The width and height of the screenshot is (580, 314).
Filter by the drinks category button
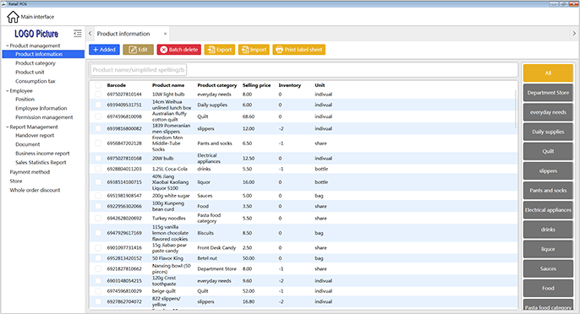tap(548, 230)
